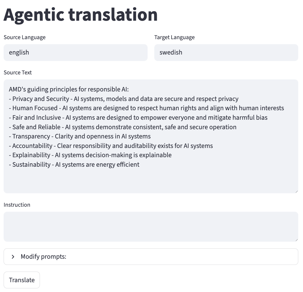Place cursor in the Transparency line
303x292 pixels.
80,136
